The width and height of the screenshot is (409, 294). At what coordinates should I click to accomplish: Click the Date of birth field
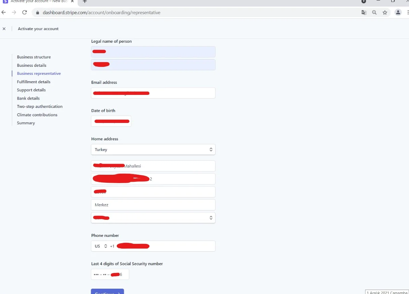pyautogui.click(x=111, y=121)
